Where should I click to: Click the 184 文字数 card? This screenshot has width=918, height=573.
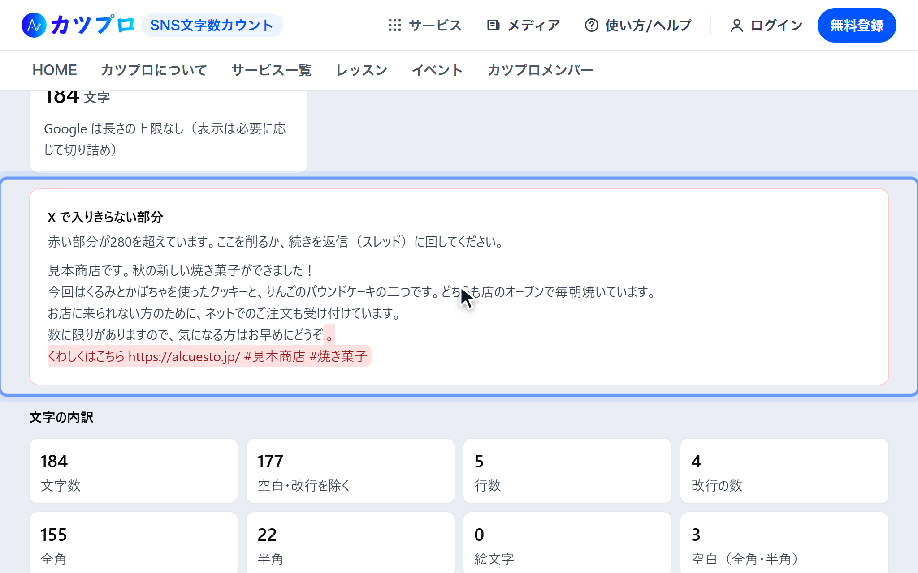click(x=134, y=471)
